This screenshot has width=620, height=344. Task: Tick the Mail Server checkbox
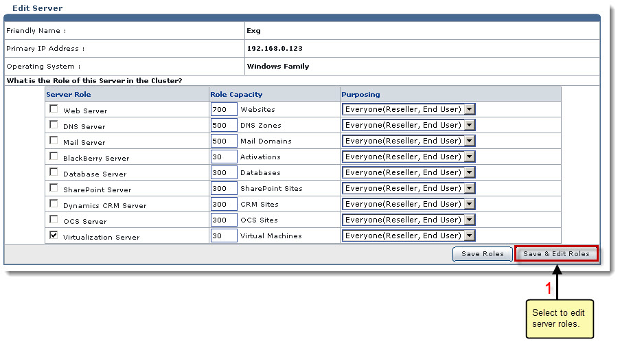[x=54, y=140]
